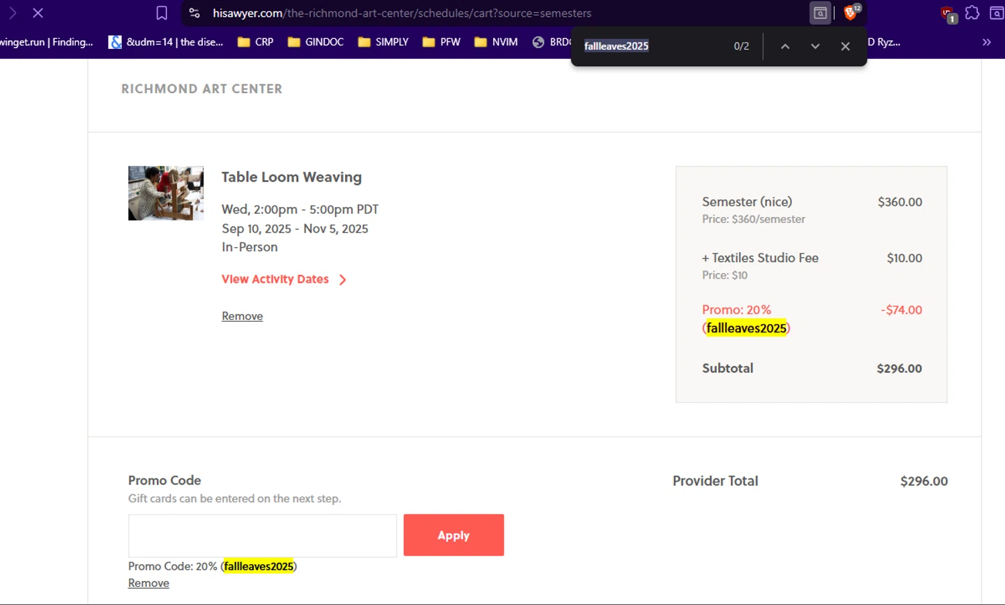This screenshot has height=605, width=1005.
Task: Open the '&udm=14 | the dise...' bookmark
Action: (166, 42)
